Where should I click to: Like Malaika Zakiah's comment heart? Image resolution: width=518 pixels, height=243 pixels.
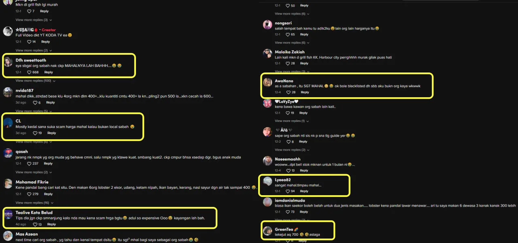tap(288, 64)
